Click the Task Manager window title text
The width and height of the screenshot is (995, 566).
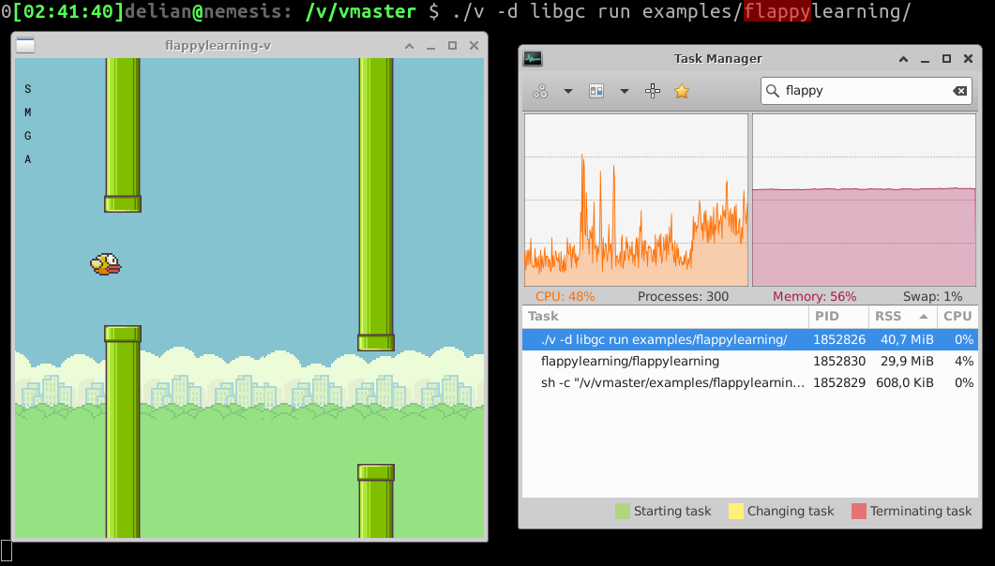[x=717, y=59]
